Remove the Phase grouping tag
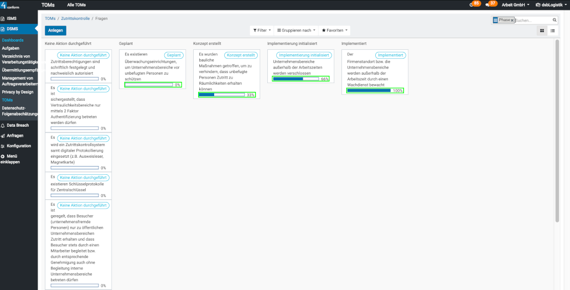The width and height of the screenshot is (570, 290). click(512, 20)
